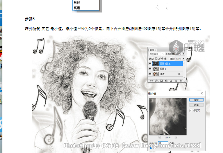This screenshot has height=153, width=223.
Task: Click the blue radius slider handle
Action: 151,148
